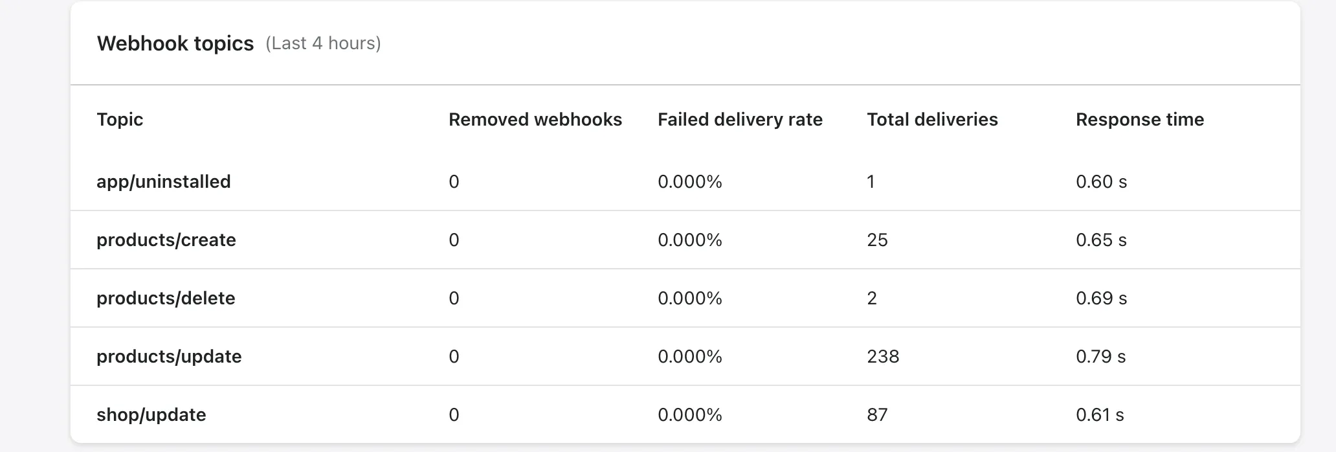Click the Removed webhooks column header

[535, 120]
